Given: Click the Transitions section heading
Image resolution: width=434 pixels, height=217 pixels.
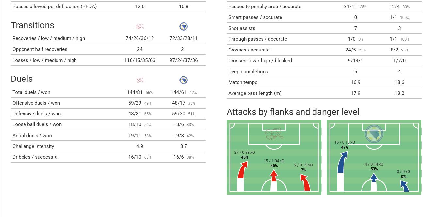Looking at the screenshot, I should coord(32,25).
